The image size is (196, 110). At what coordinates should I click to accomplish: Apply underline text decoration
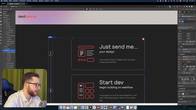tap(192, 69)
